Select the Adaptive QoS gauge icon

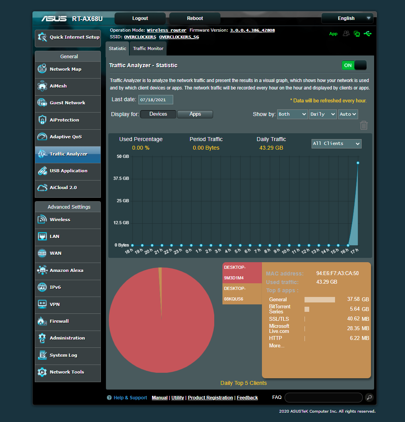click(42, 137)
